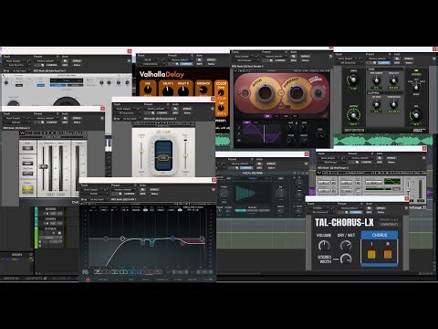
Task: Select the CHORUS tab in TAL-Chorus-LX
Action: tap(380, 235)
